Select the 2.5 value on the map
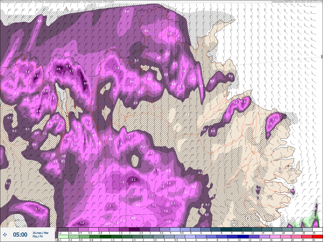Screen dimensions: 323x242 pos(36,76)
